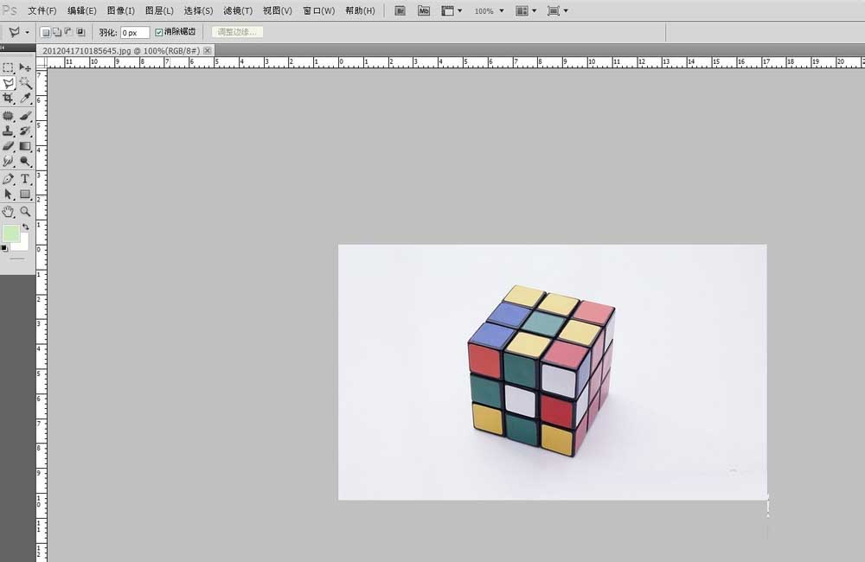This screenshot has height=562, width=865.
Task: Select the Clone Stamp tool
Action: click(9, 131)
